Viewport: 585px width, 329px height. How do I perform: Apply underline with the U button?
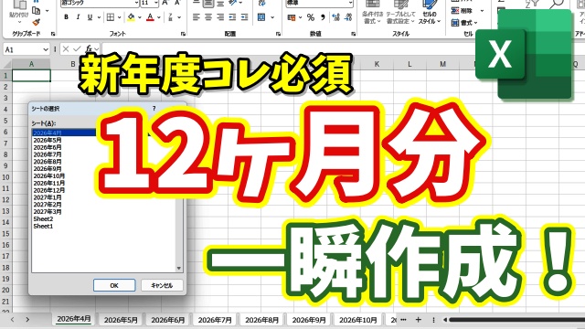pyautogui.click(x=90, y=17)
